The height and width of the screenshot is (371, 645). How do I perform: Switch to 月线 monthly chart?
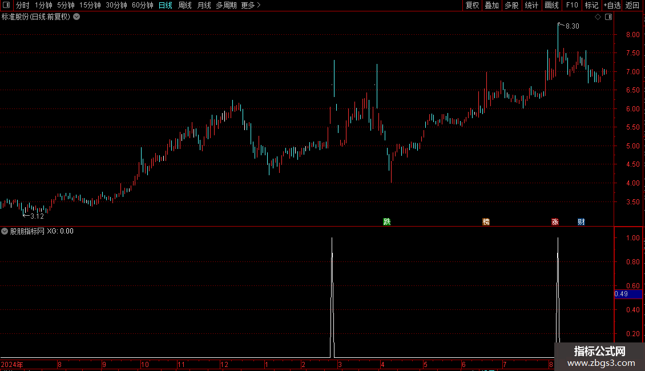[x=204, y=5]
